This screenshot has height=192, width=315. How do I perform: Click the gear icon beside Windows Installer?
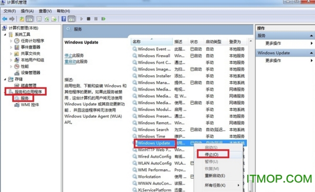point(134,76)
